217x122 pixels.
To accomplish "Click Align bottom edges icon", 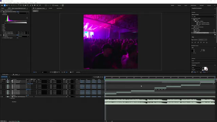I will click(x=207, y=42).
